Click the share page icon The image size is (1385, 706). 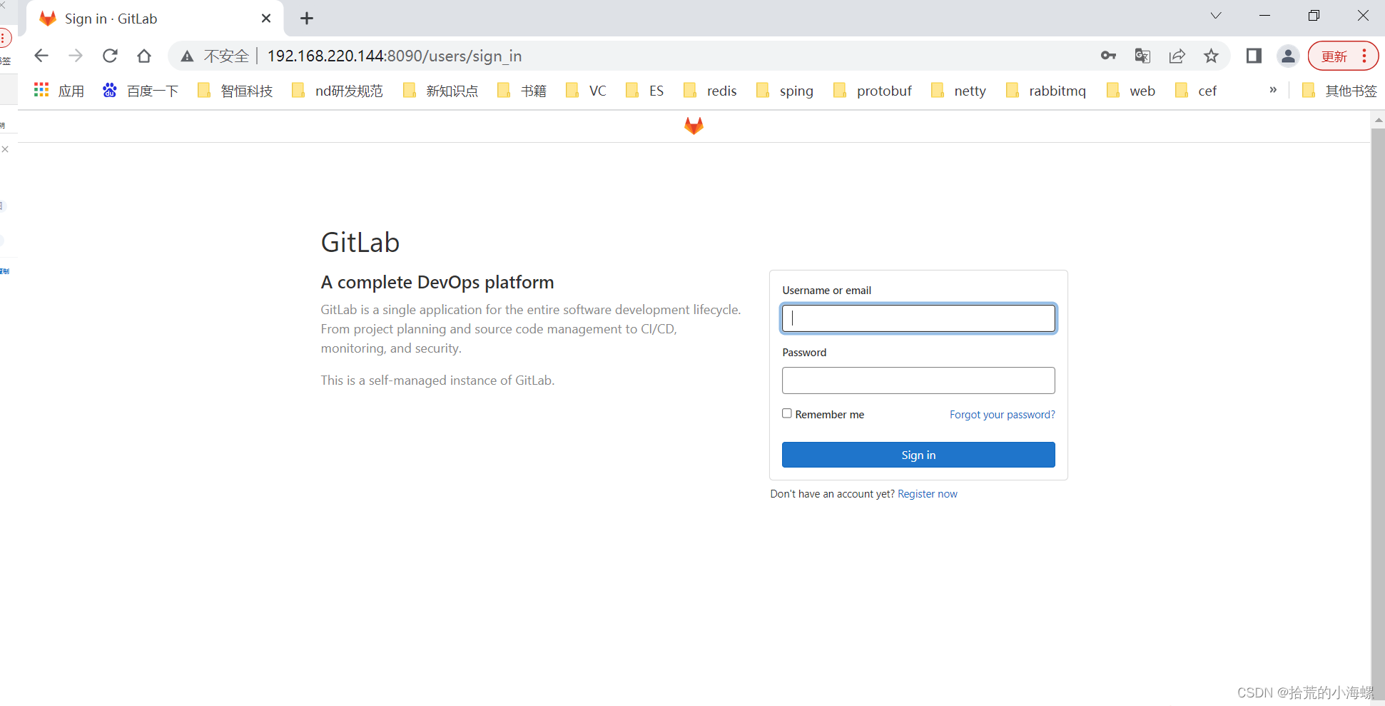[x=1177, y=56]
